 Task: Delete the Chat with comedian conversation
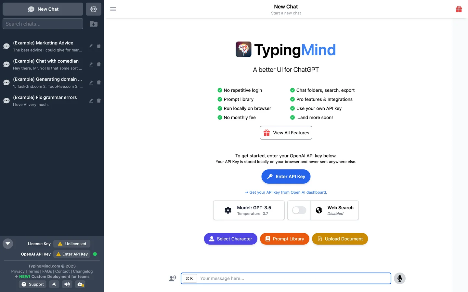click(99, 64)
